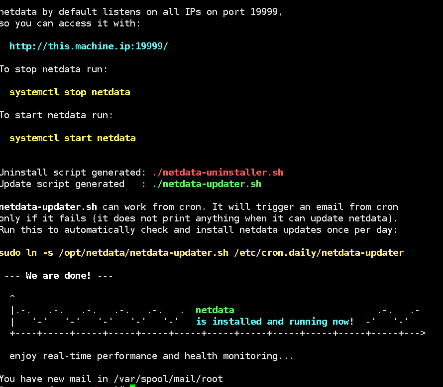Click the yellow 'sudo ln -s' command line

202,253
